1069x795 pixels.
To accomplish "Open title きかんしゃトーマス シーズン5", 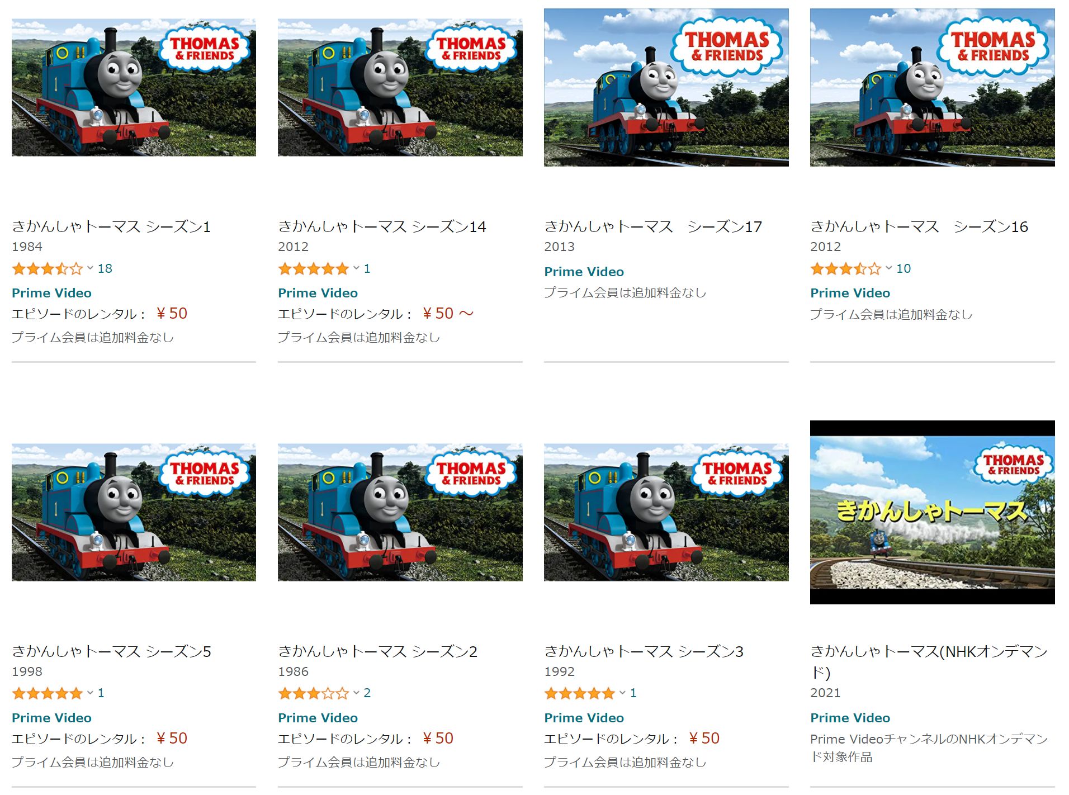I will tap(111, 651).
